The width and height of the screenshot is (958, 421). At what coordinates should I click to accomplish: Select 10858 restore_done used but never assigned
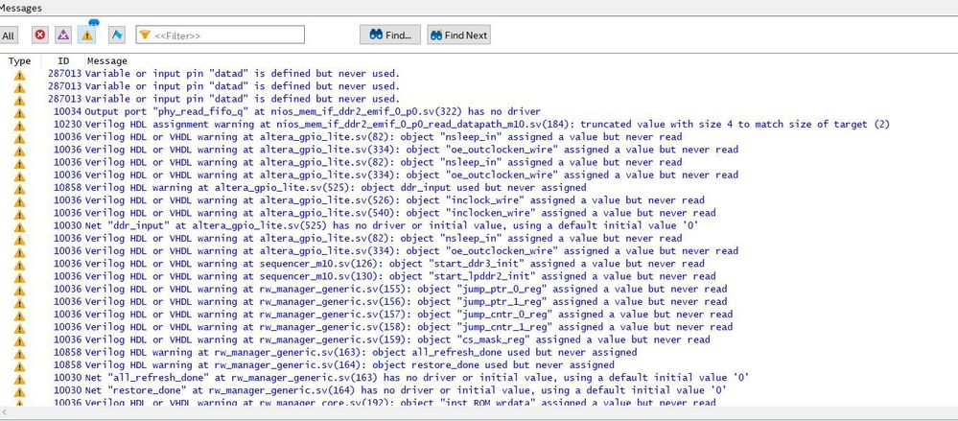point(349,364)
